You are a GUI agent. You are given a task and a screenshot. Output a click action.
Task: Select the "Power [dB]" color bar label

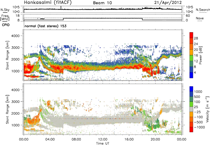tap(200, 55)
